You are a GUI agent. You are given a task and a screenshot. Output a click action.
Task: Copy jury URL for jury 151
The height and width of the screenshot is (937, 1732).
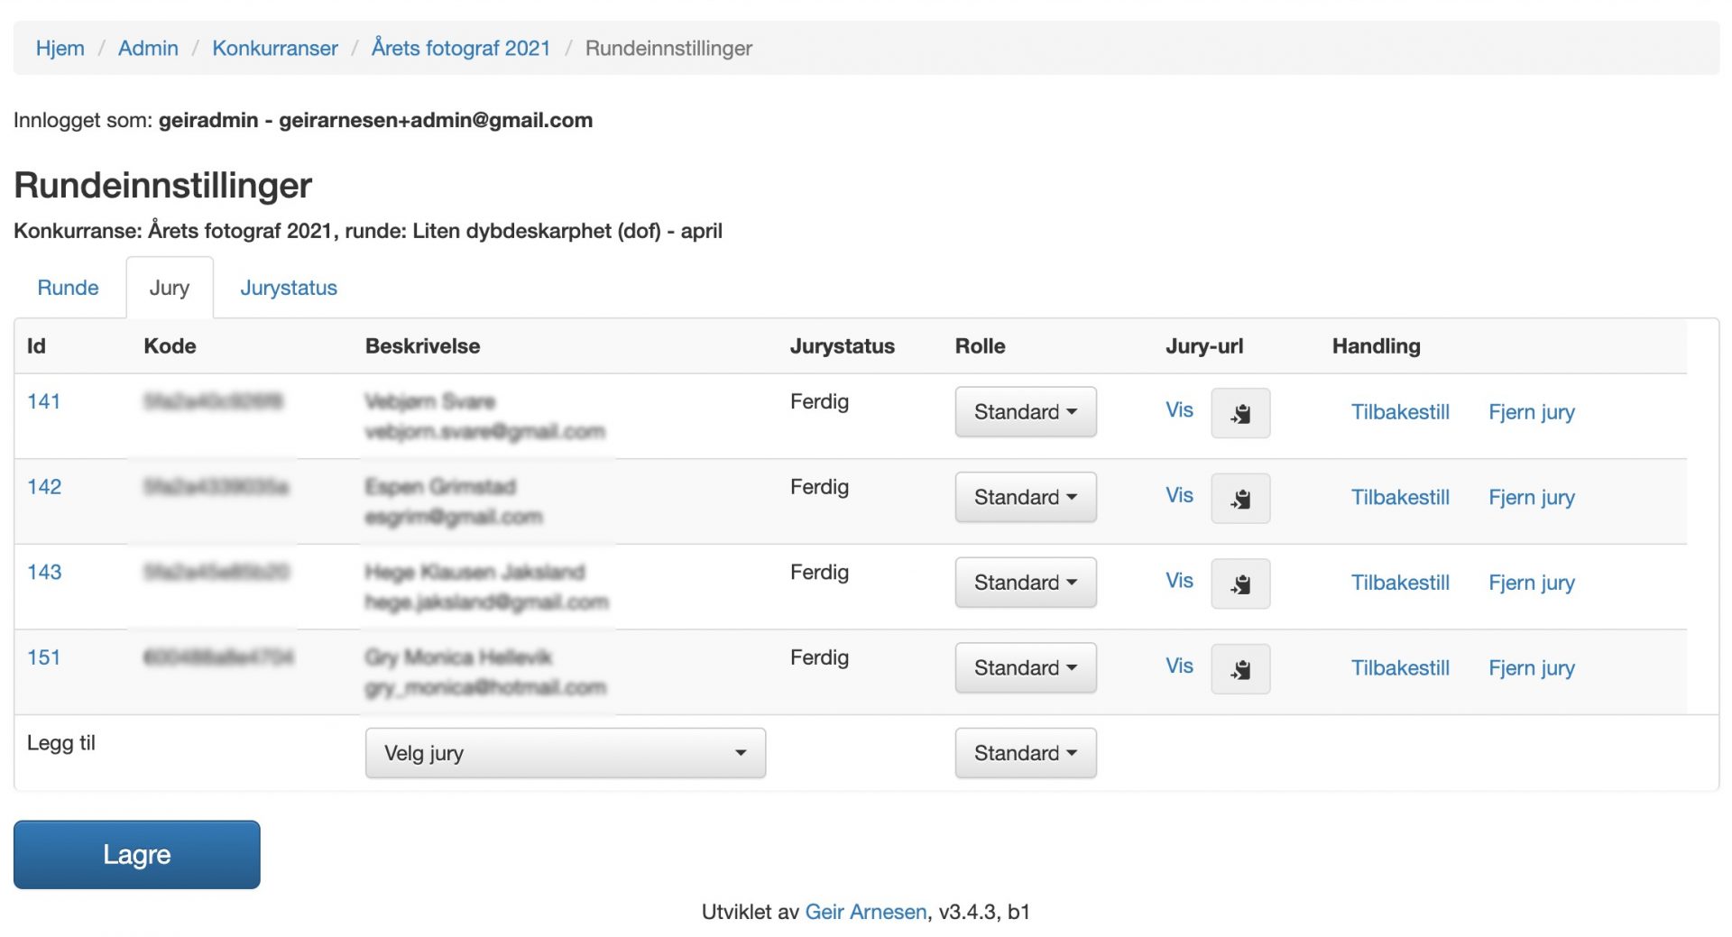pyautogui.click(x=1239, y=669)
